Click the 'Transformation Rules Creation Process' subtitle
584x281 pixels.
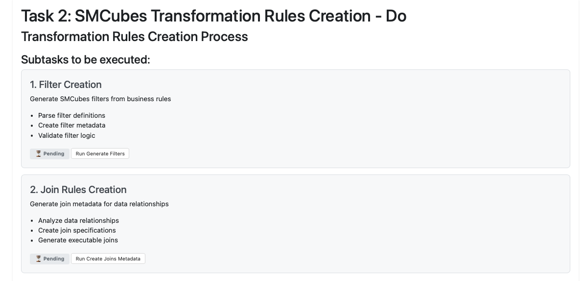pyautogui.click(x=134, y=37)
